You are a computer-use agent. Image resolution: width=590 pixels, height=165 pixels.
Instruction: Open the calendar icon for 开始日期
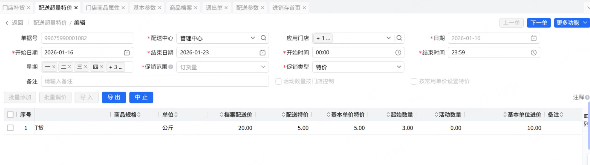pyautogui.click(x=127, y=53)
